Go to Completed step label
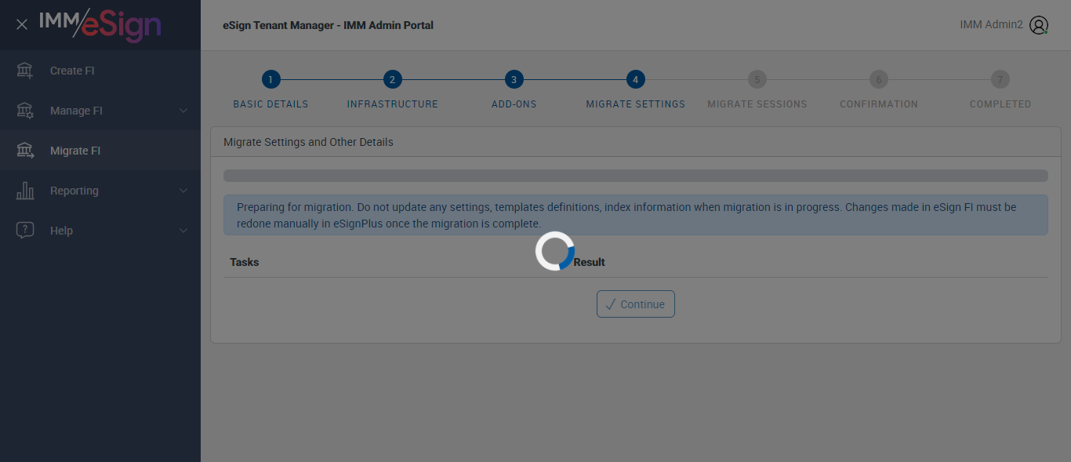1071x462 pixels. click(x=1000, y=104)
